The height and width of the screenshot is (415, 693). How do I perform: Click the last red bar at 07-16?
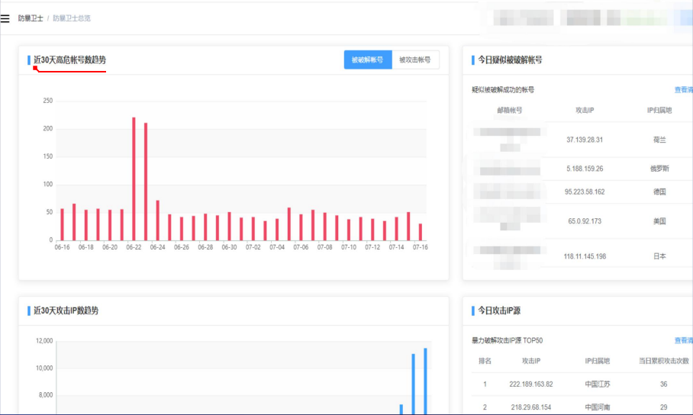(420, 232)
